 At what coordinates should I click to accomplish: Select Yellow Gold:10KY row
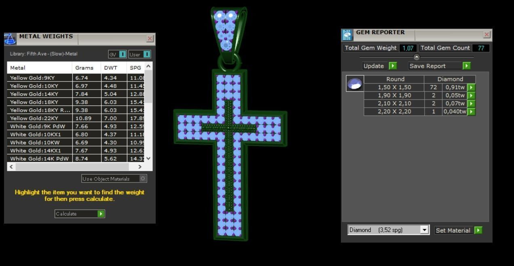click(x=76, y=86)
